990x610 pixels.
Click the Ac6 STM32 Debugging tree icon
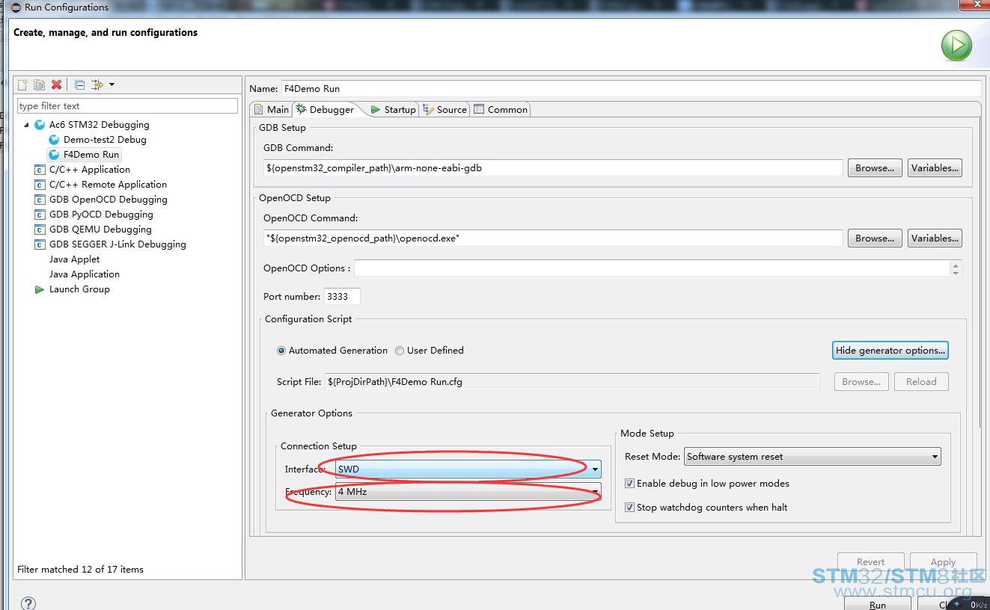pyautogui.click(x=40, y=125)
